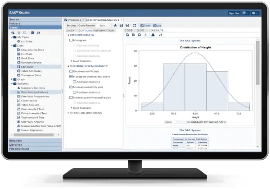Click the One-Way ANOVA icon

pyautogui.click(x=18, y=122)
